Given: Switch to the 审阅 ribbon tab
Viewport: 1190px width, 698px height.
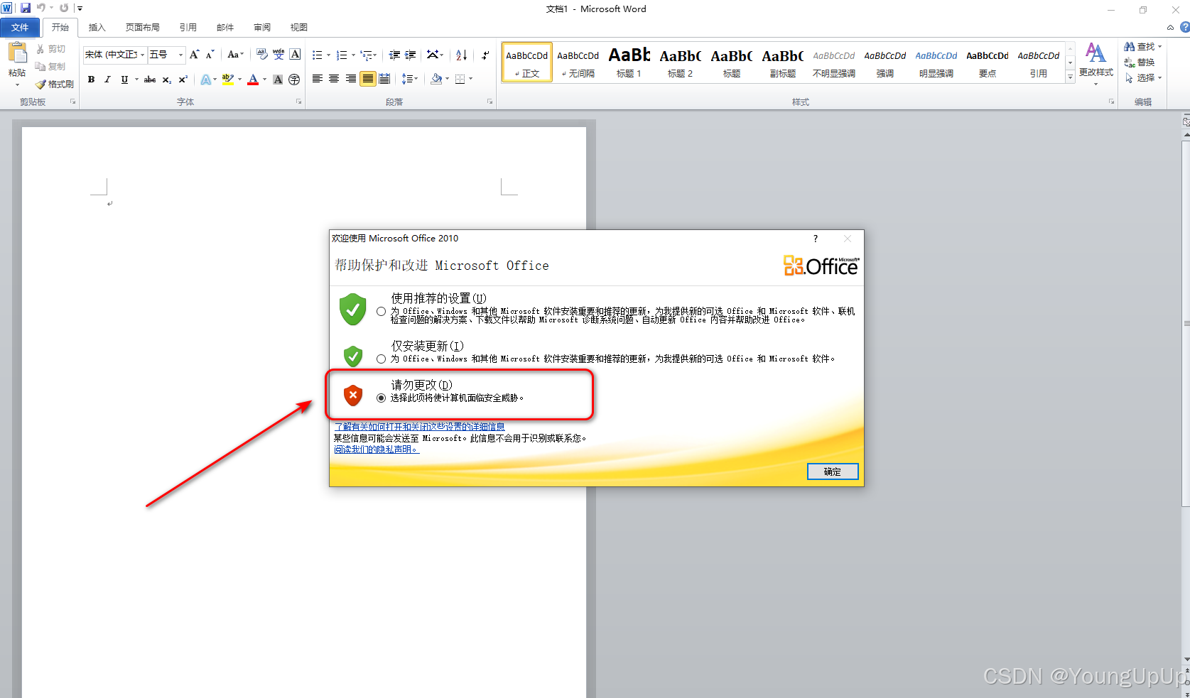Looking at the screenshot, I should (262, 27).
